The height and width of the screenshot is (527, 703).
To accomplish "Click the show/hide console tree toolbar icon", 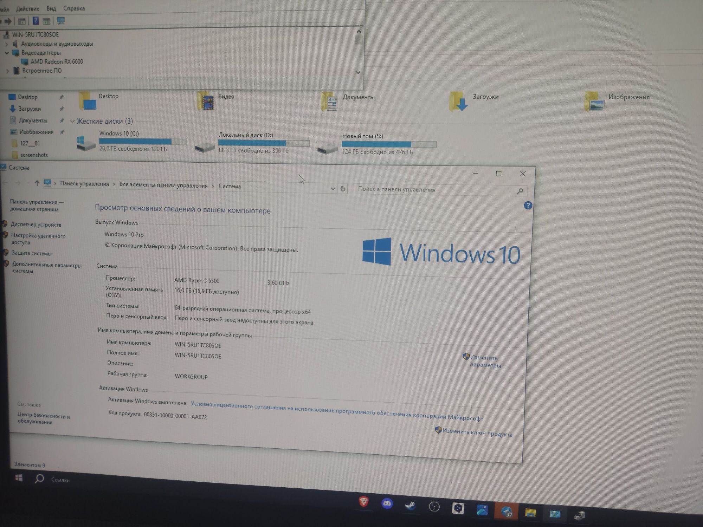I will [21, 21].
